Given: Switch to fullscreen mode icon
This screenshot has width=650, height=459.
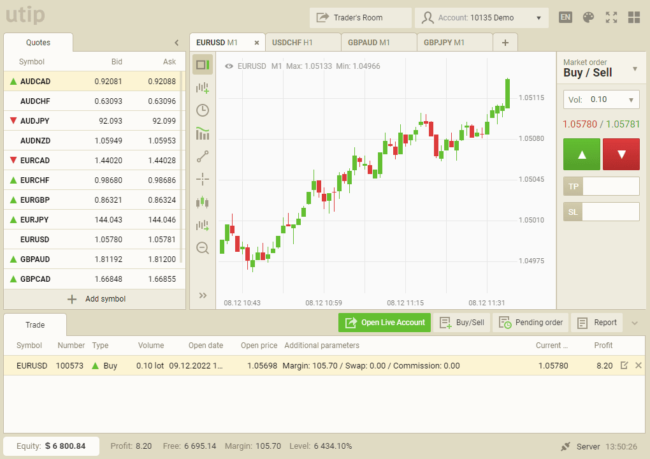Looking at the screenshot, I should 611,17.
